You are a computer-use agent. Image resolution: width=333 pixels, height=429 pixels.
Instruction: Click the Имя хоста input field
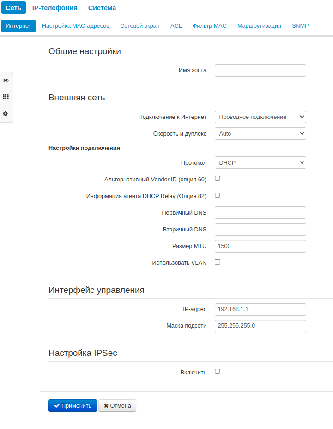click(260, 70)
